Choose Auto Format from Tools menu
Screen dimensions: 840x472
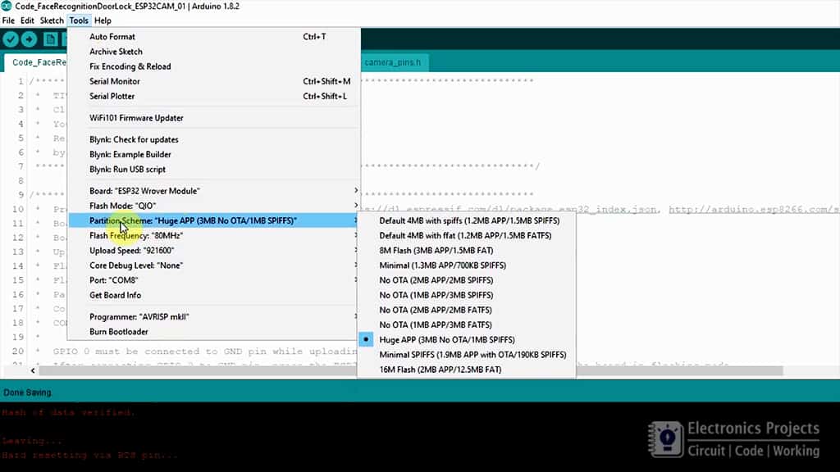214,36
